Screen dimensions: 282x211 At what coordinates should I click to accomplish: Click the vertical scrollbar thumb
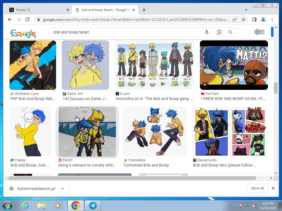coord(276,88)
